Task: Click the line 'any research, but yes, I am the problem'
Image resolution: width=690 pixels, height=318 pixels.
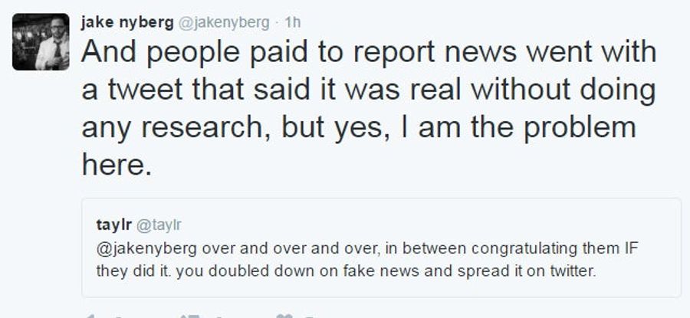Action: pos(359,128)
